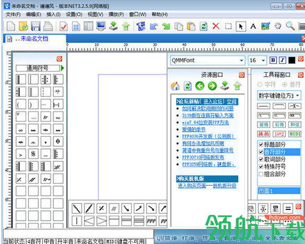Image resolution: width=305 pixels, height=244 pixels.
Task: Enable 组合部分 checkbox
Action: (x=261, y=174)
